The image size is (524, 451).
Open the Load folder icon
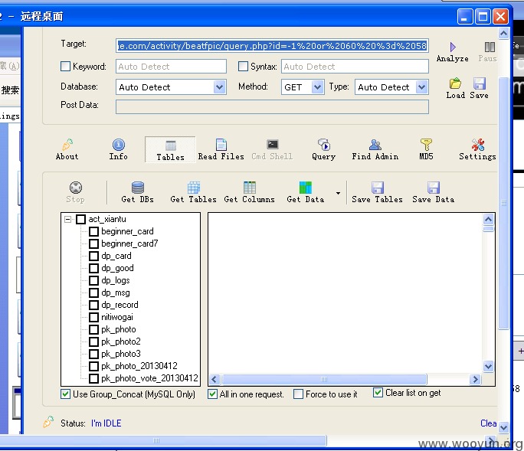[x=455, y=83]
